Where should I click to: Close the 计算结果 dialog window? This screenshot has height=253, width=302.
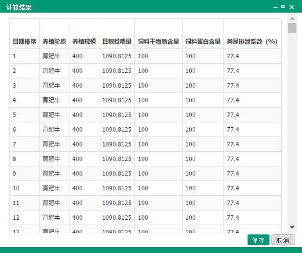(292, 7)
